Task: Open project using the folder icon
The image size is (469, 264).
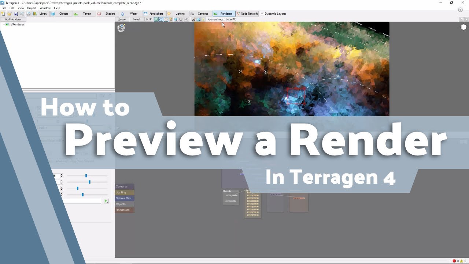Action: 10,14
